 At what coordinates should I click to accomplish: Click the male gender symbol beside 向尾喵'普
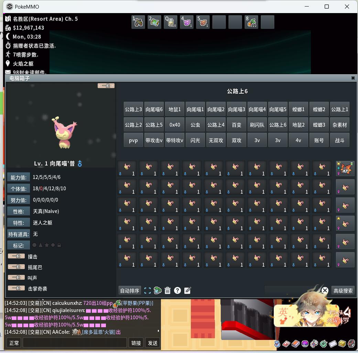(80, 163)
